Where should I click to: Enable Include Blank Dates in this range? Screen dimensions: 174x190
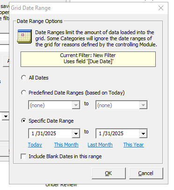click(x=23, y=156)
